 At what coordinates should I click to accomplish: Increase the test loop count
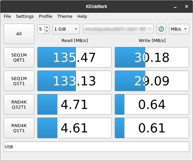coord(47,27)
